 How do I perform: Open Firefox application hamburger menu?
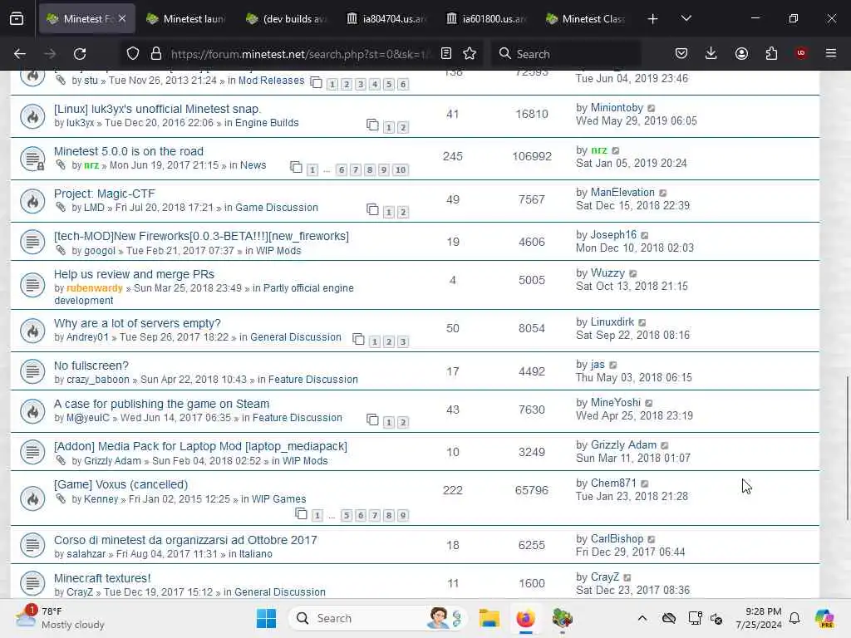[x=831, y=53]
